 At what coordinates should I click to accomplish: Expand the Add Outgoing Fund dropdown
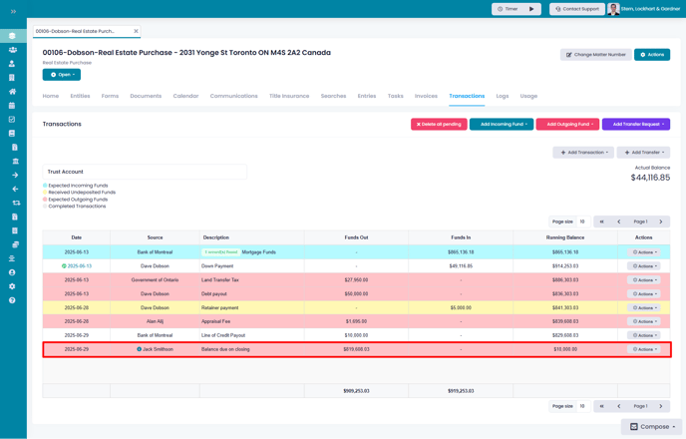coord(568,125)
